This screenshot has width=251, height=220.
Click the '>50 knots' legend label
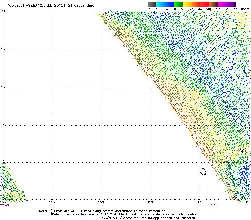pos(241,9)
